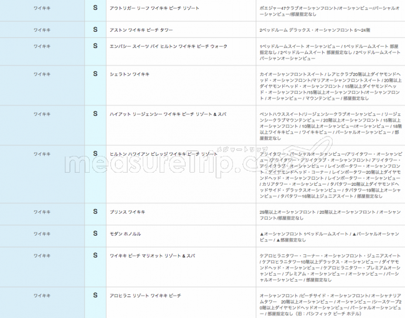Image resolution: width=405 pixels, height=318 pixels.
Task: Select room types starting ケアロヒラニタワー・コーナー
Action: [x=330, y=268]
